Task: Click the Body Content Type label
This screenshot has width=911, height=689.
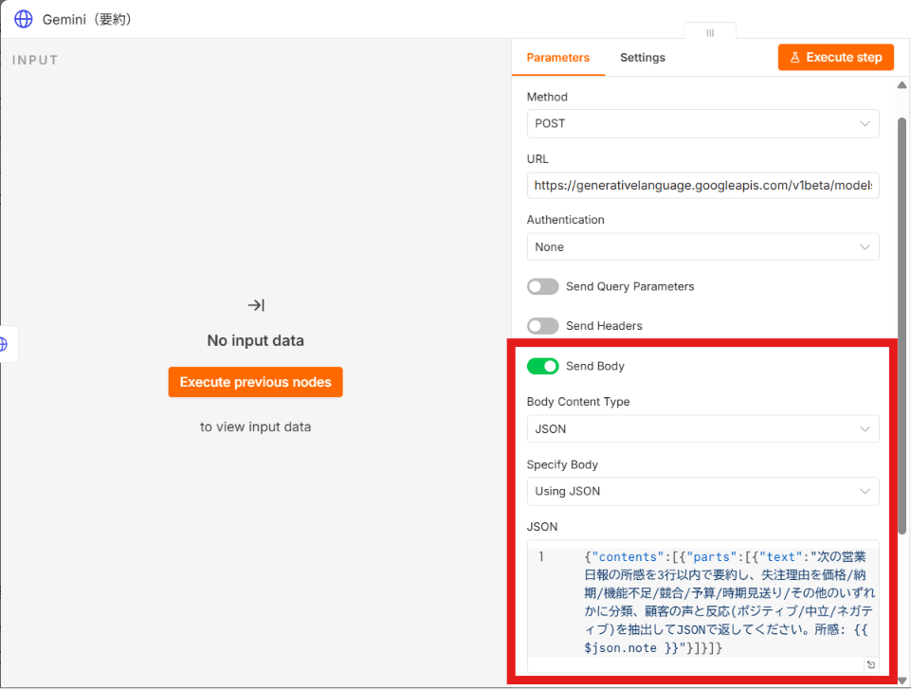Action: pyautogui.click(x=578, y=402)
